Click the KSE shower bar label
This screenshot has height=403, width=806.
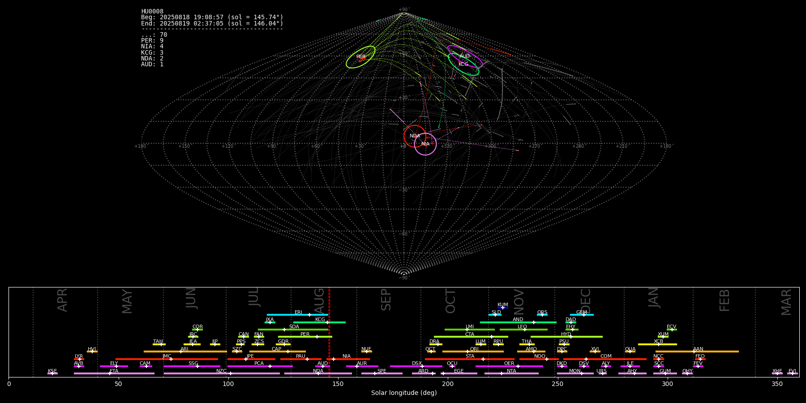[x=52, y=371]
